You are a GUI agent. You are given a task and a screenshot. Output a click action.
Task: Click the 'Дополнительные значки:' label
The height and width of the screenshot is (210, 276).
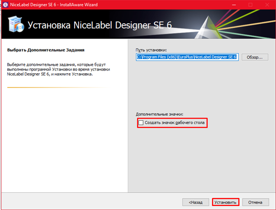click(160, 114)
